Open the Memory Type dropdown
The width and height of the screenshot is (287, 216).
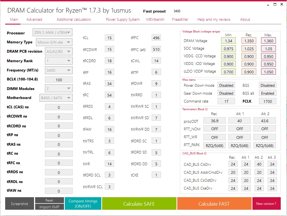tap(54, 42)
